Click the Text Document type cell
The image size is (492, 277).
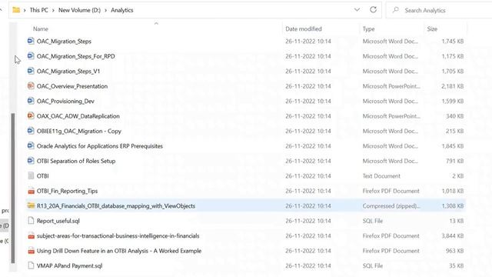(x=381, y=176)
